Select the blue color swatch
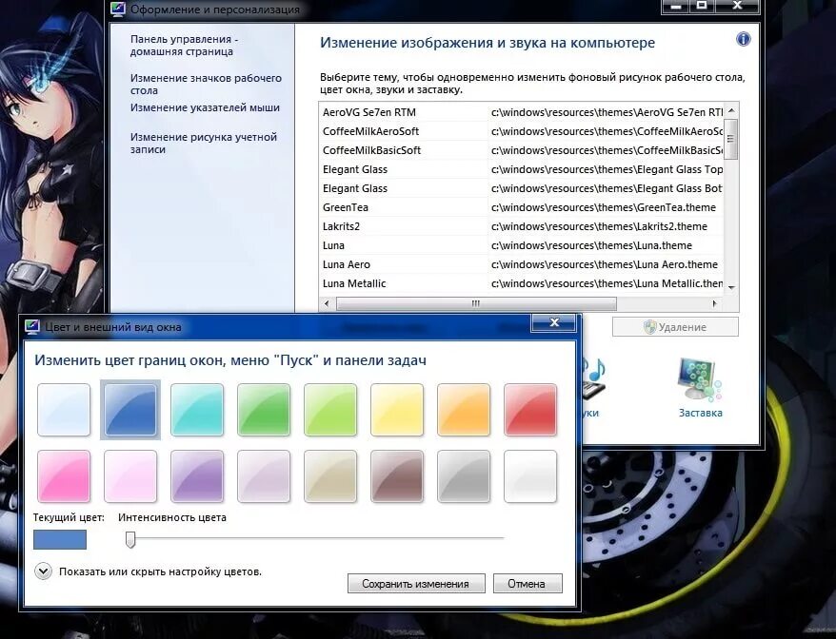836x639 pixels. 130,410
